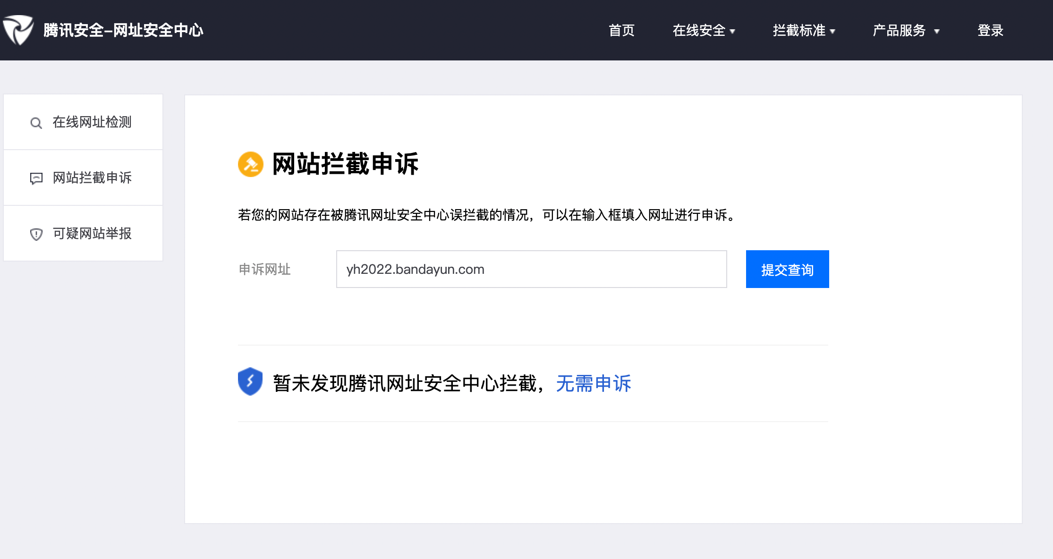Expand the 拦截标准 dropdown arrow
The height and width of the screenshot is (559, 1053).
tap(832, 31)
